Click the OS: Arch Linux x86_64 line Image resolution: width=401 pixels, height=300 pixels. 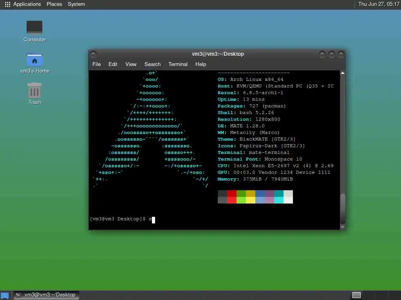[250, 79]
